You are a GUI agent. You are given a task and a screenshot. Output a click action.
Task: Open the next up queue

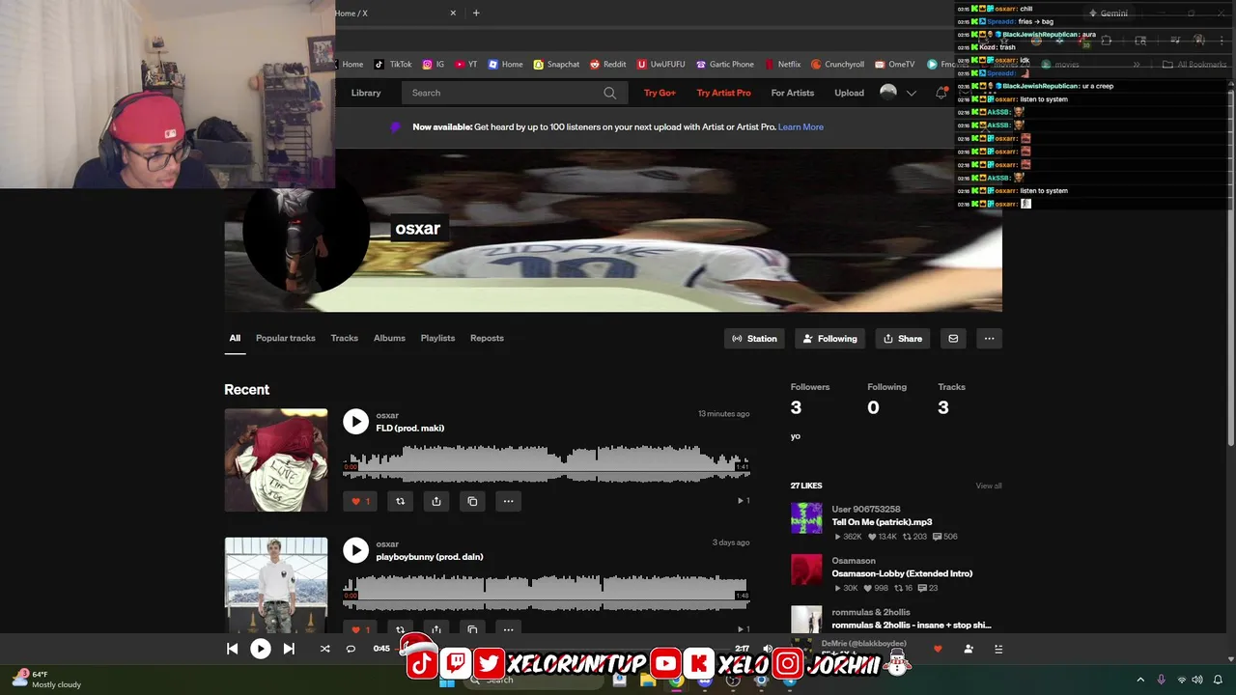[998, 649]
